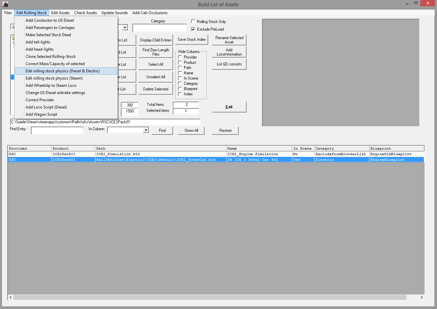This screenshot has width=437, height=309.
Task: Open the Add Cab Occlusions menu
Action: click(150, 13)
